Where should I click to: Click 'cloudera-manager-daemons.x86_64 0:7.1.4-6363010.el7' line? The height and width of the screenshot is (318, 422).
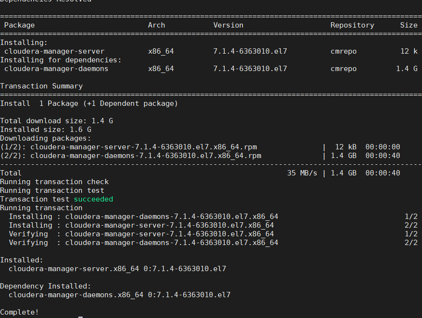click(x=119, y=295)
